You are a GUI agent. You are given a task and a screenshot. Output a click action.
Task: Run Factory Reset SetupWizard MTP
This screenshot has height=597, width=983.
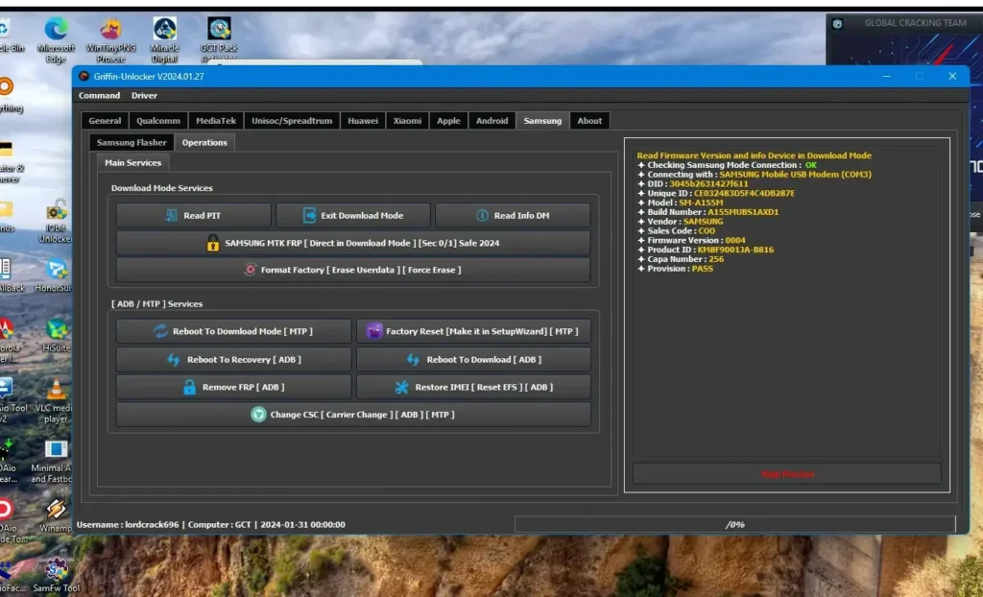pyautogui.click(x=473, y=332)
